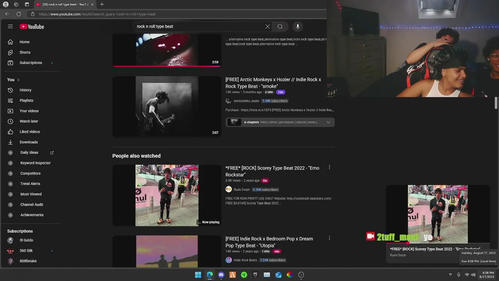Open Epic Games launcher from the taskbar
The width and height of the screenshot is (499, 281).
[x=255, y=275]
